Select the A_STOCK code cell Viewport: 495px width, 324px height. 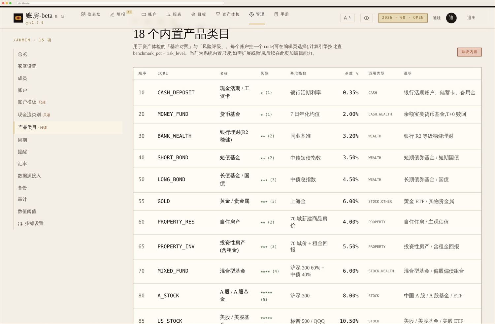168,296
